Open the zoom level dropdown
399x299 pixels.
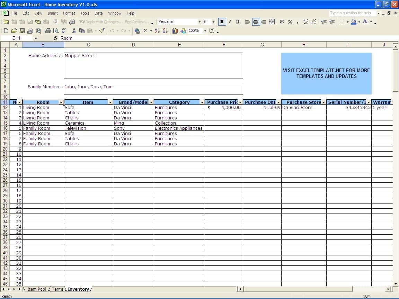point(203,31)
